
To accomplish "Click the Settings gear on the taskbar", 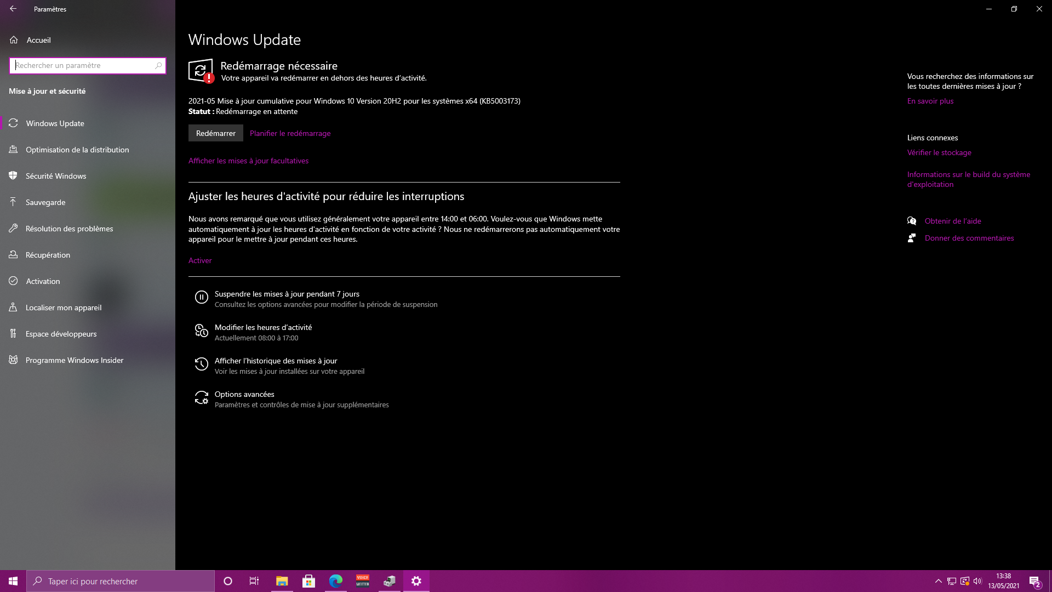I will [x=416, y=581].
